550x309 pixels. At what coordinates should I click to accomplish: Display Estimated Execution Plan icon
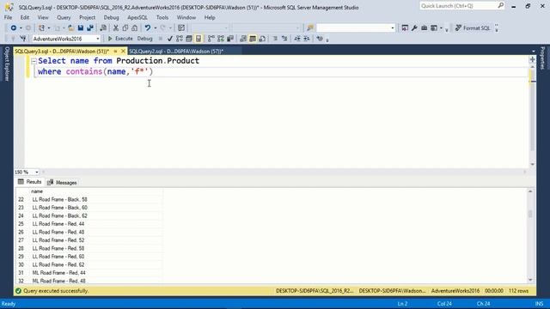click(x=180, y=39)
